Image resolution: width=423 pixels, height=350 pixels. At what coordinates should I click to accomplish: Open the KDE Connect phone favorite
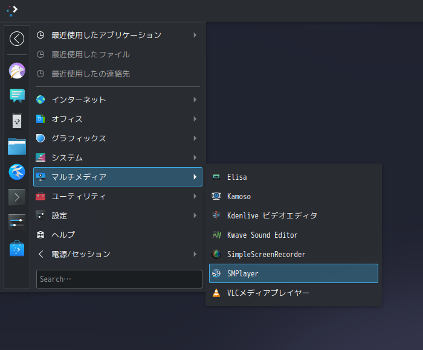coord(17,121)
